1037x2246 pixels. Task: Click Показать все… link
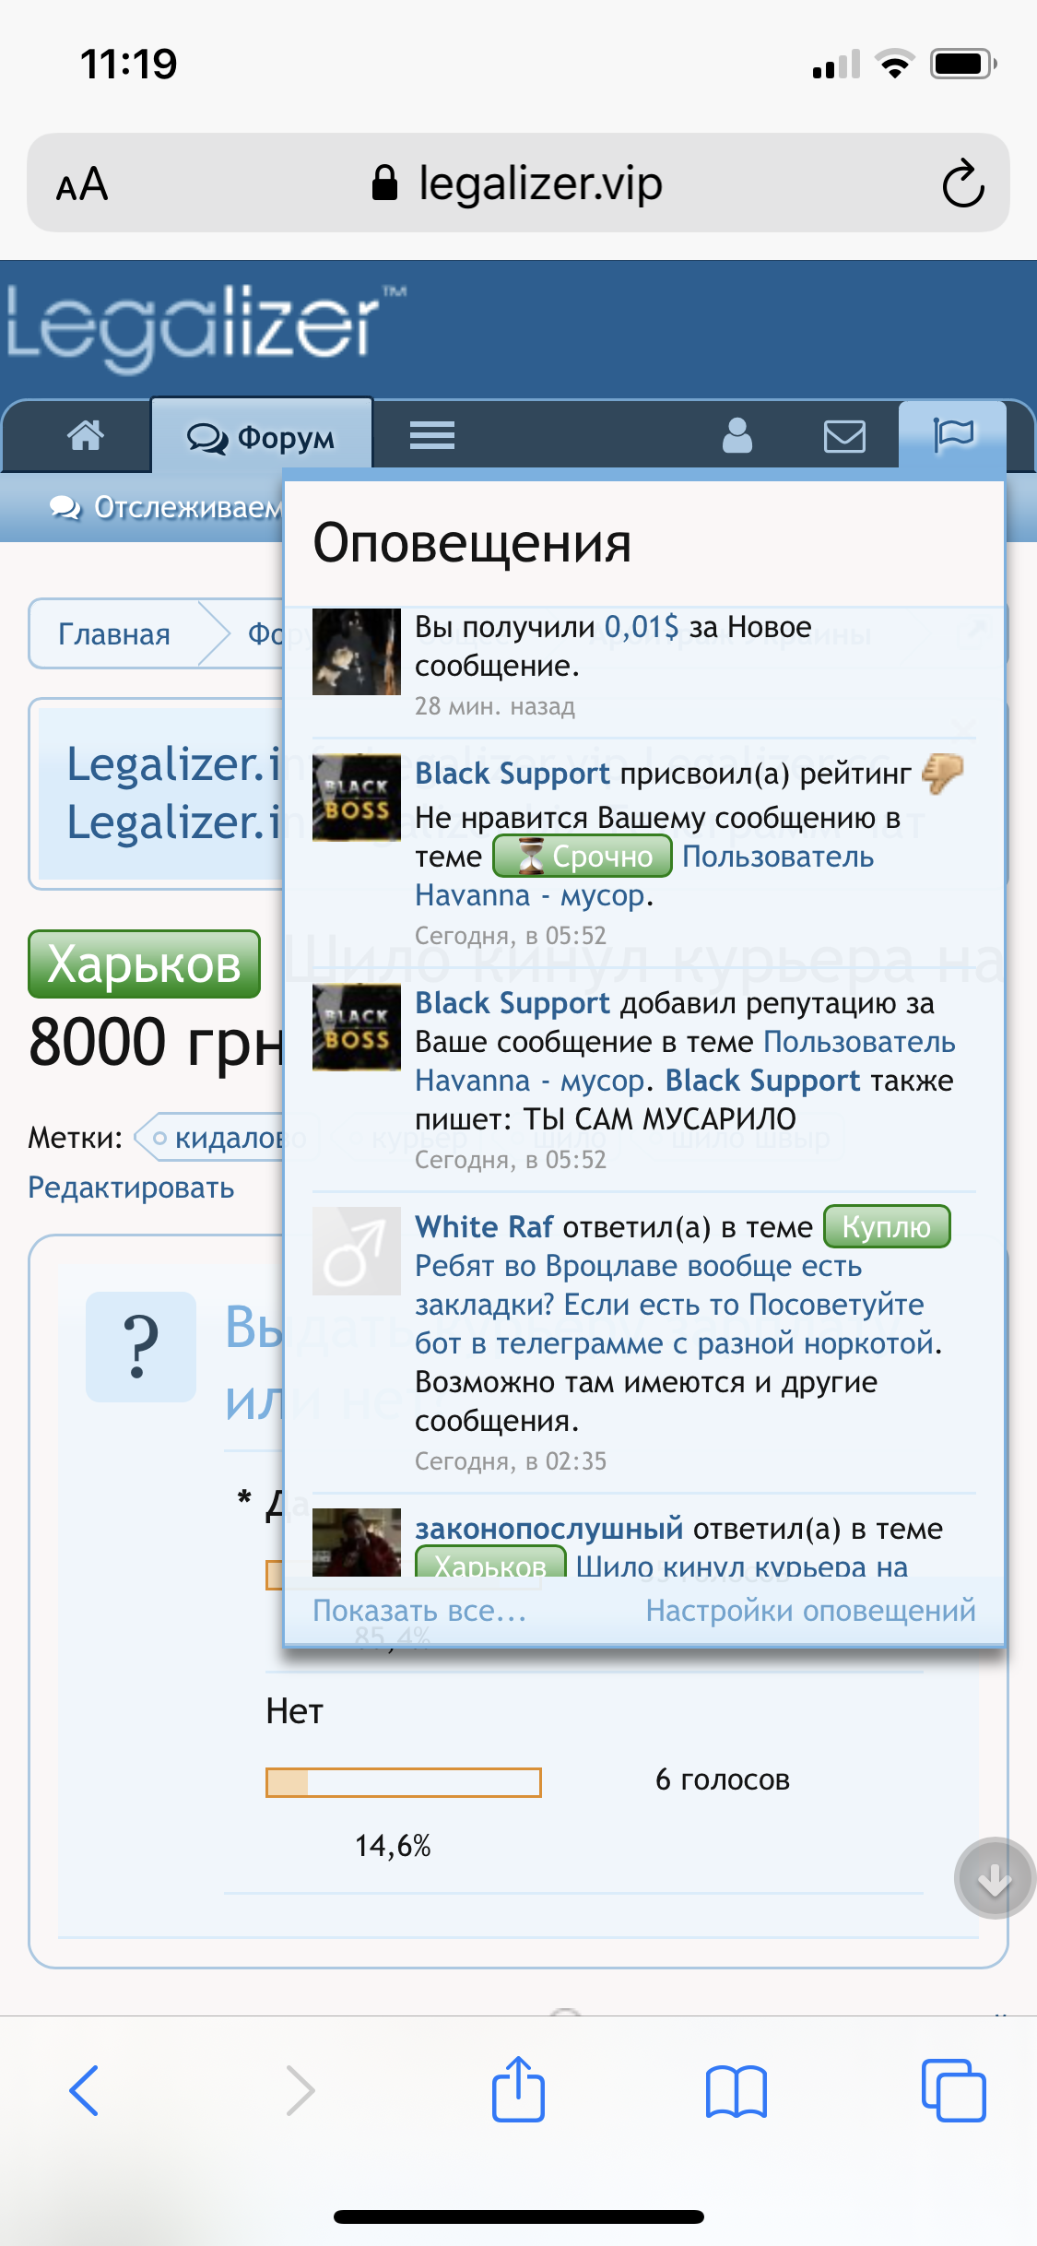[419, 1610]
